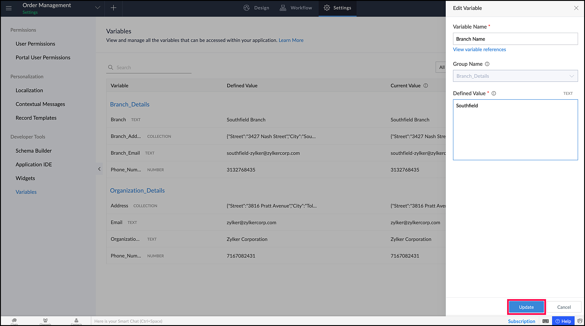Collapse the left settings sidebar
Viewport: 585px width, 326px height.
(99, 169)
